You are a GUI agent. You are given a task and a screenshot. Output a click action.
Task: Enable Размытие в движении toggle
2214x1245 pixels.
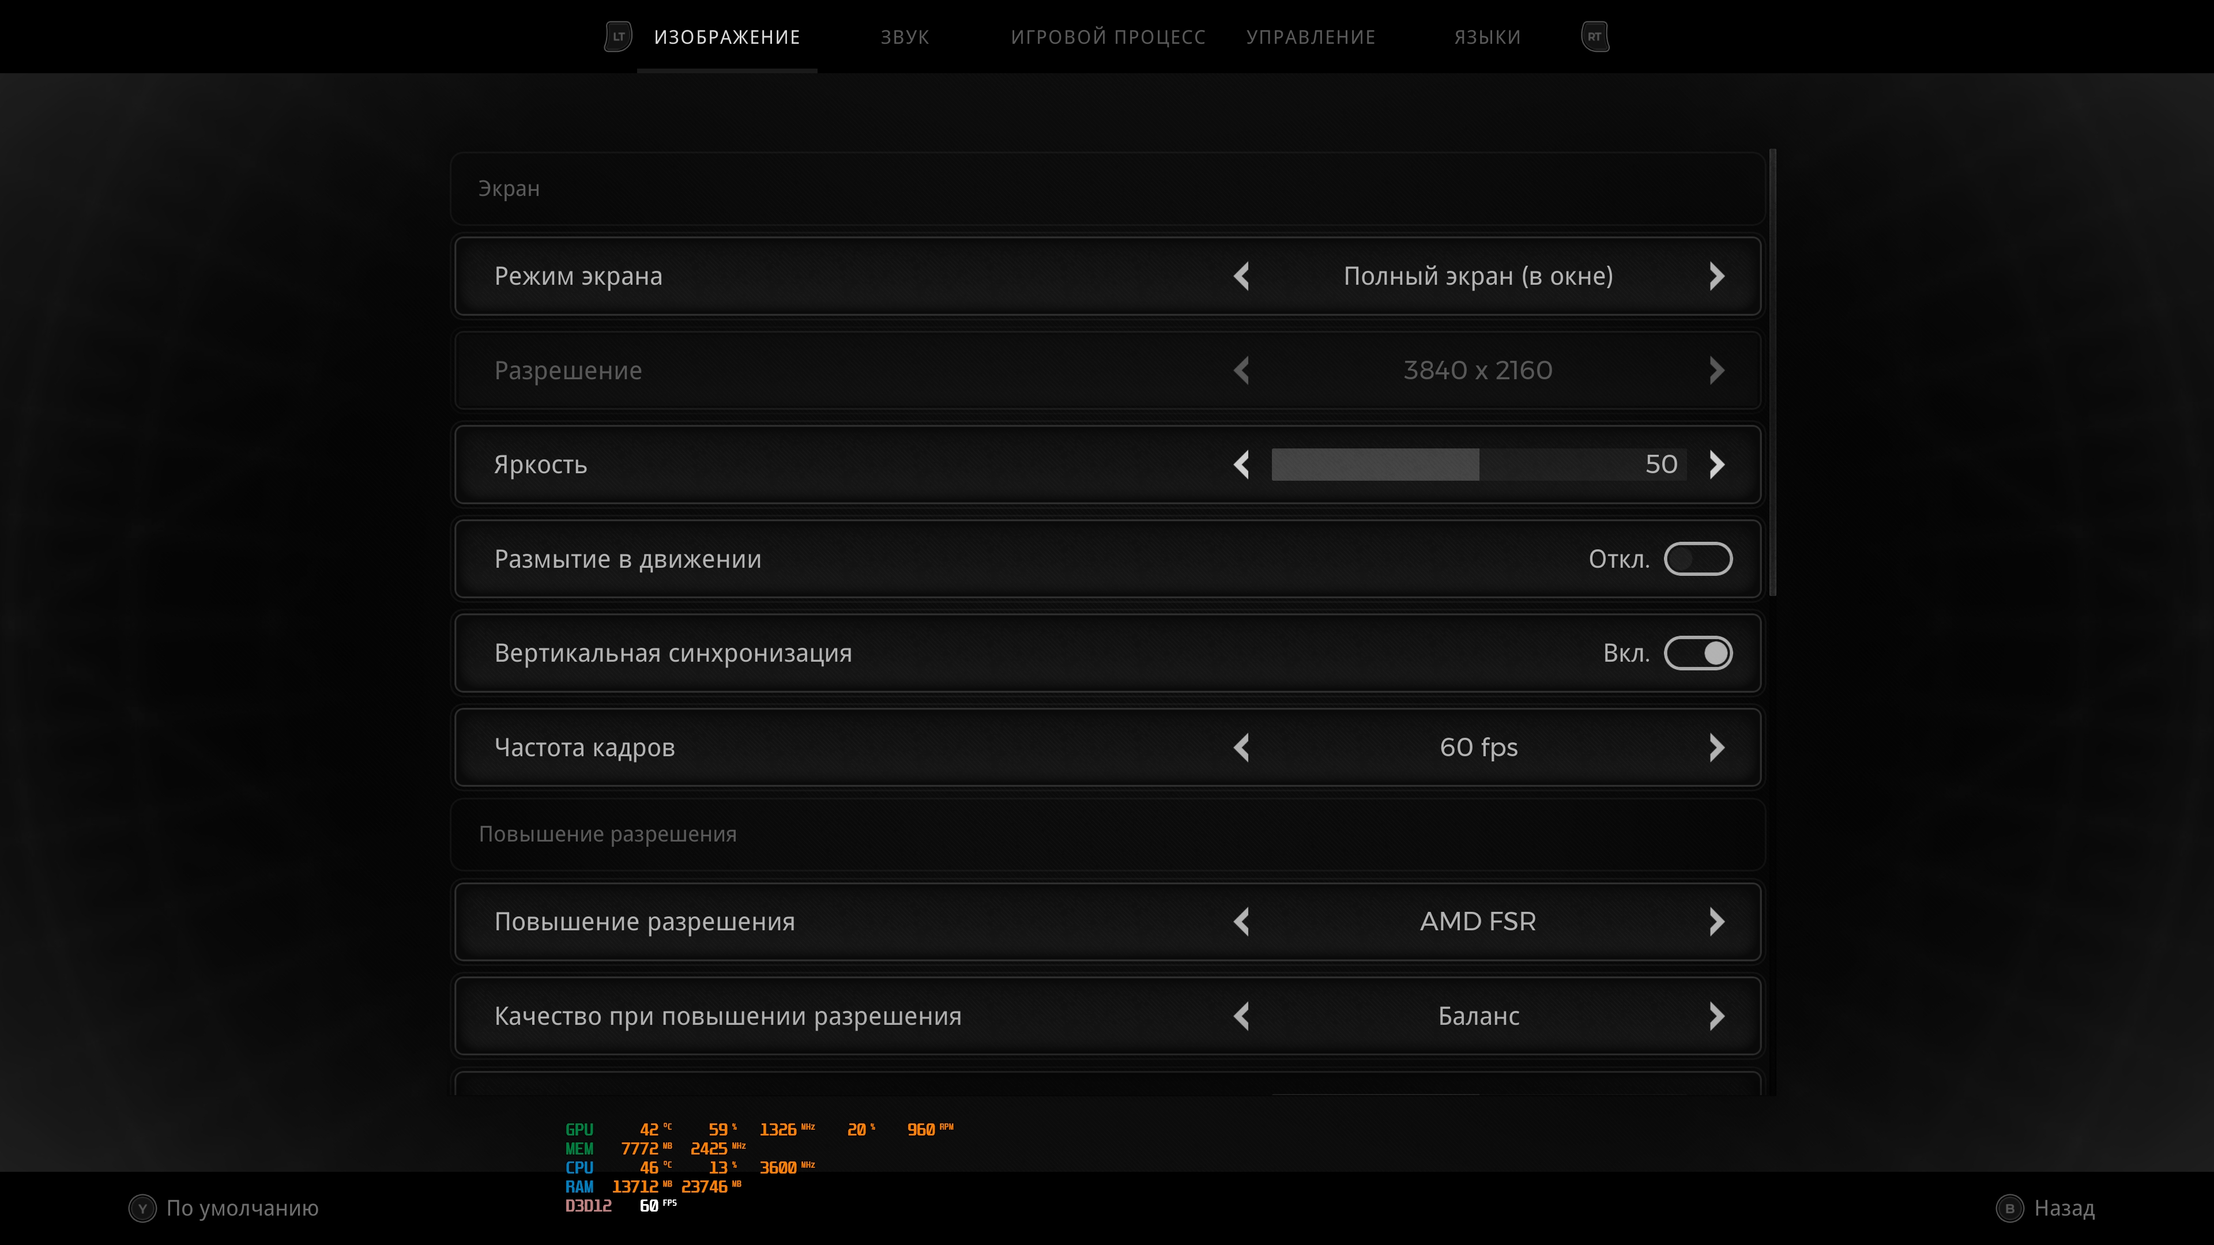coord(1697,559)
